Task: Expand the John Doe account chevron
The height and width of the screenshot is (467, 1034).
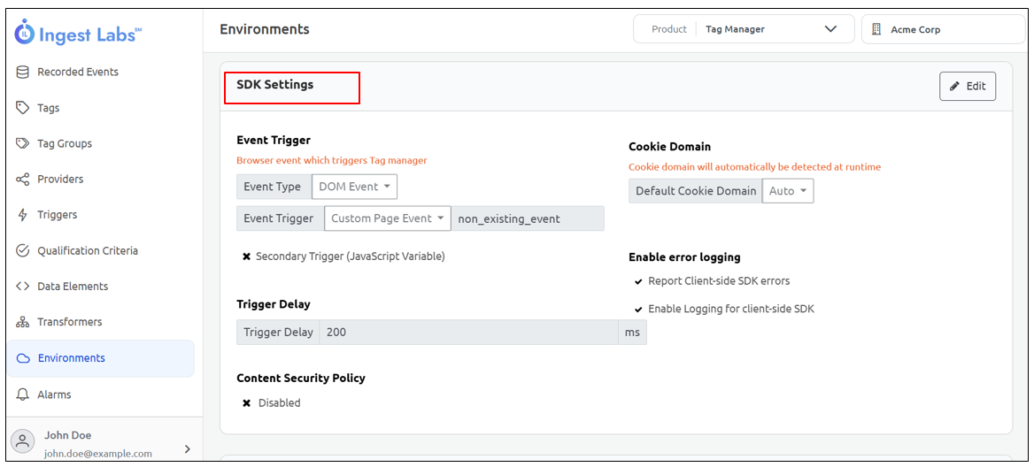Action: click(187, 448)
